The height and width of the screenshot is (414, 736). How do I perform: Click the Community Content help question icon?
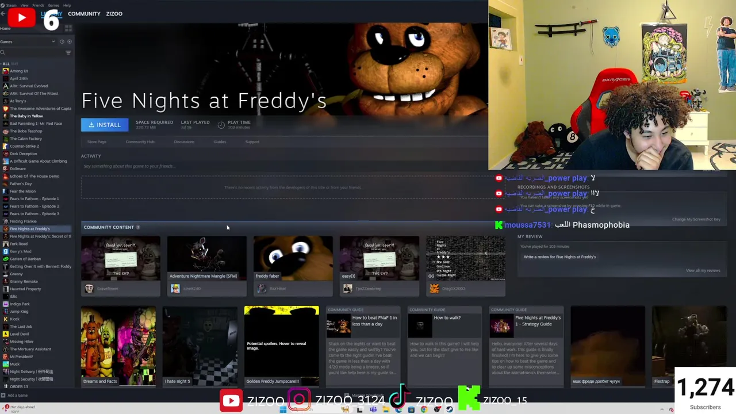pyautogui.click(x=138, y=227)
